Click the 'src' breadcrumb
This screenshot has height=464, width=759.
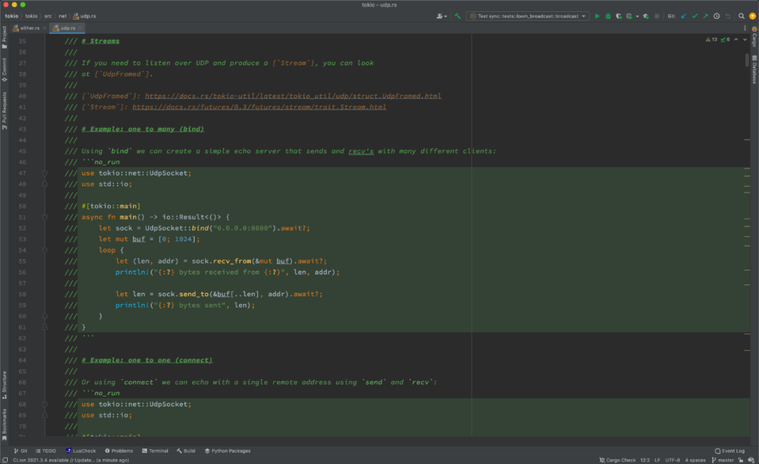point(48,16)
